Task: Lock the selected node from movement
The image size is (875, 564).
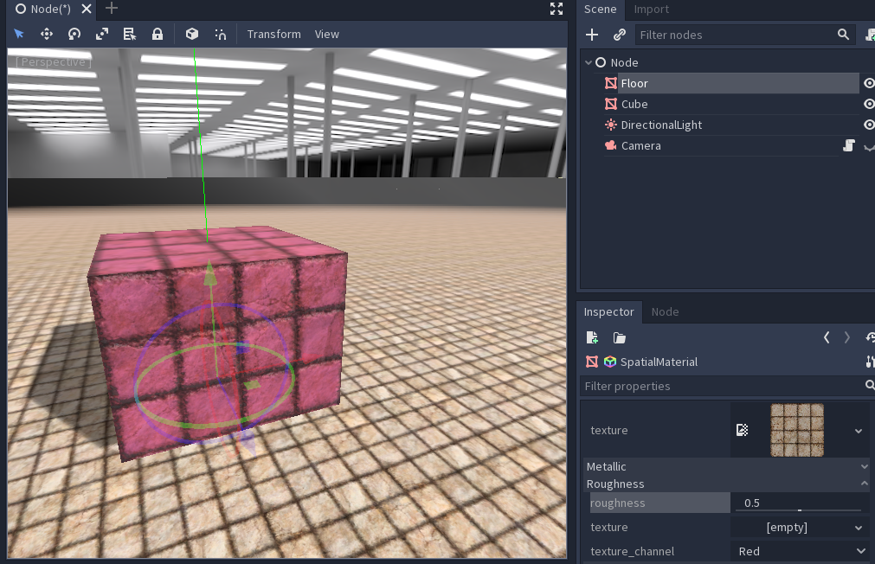Action: click(158, 34)
